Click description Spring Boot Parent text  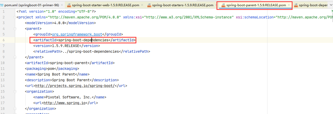click(x=72, y=80)
